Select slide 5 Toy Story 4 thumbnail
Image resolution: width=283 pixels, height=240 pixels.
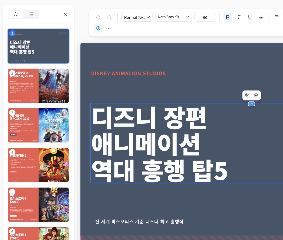point(38,205)
